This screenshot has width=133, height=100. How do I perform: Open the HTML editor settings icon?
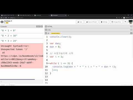point(46,26)
